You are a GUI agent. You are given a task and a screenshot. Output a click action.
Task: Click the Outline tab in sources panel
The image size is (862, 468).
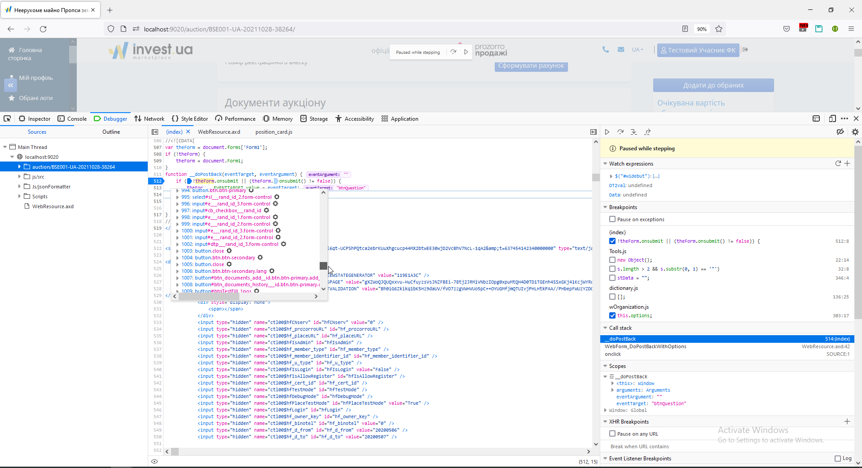coord(111,132)
